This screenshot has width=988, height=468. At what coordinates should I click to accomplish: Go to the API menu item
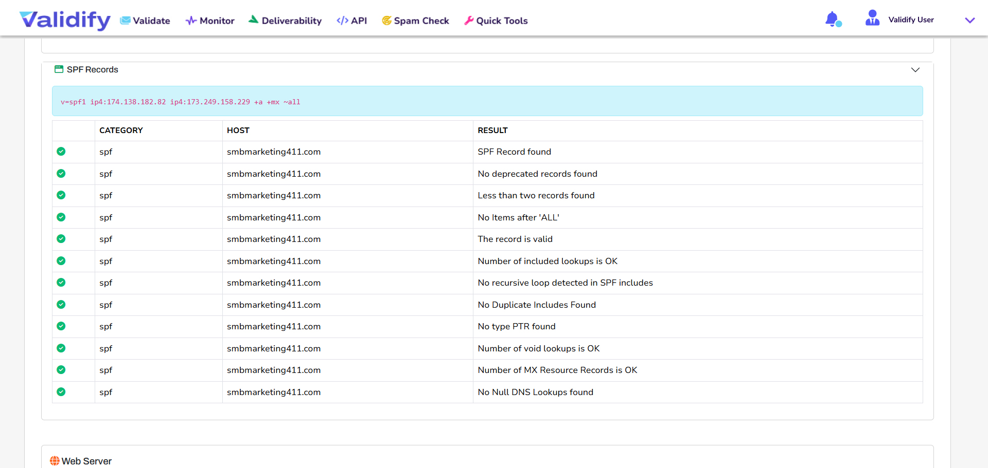(x=352, y=21)
